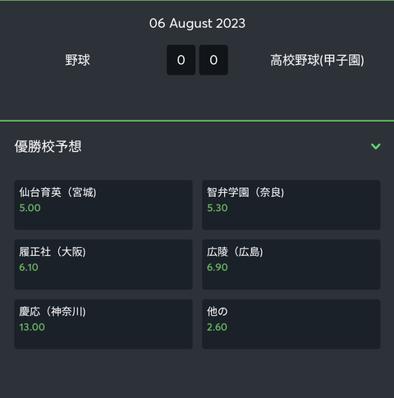Click the 5.00 odds value

point(30,208)
